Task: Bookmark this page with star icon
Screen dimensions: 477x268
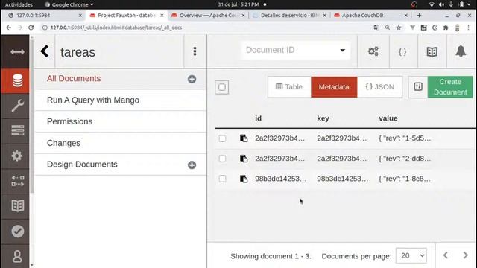Action: click(399, 28)
